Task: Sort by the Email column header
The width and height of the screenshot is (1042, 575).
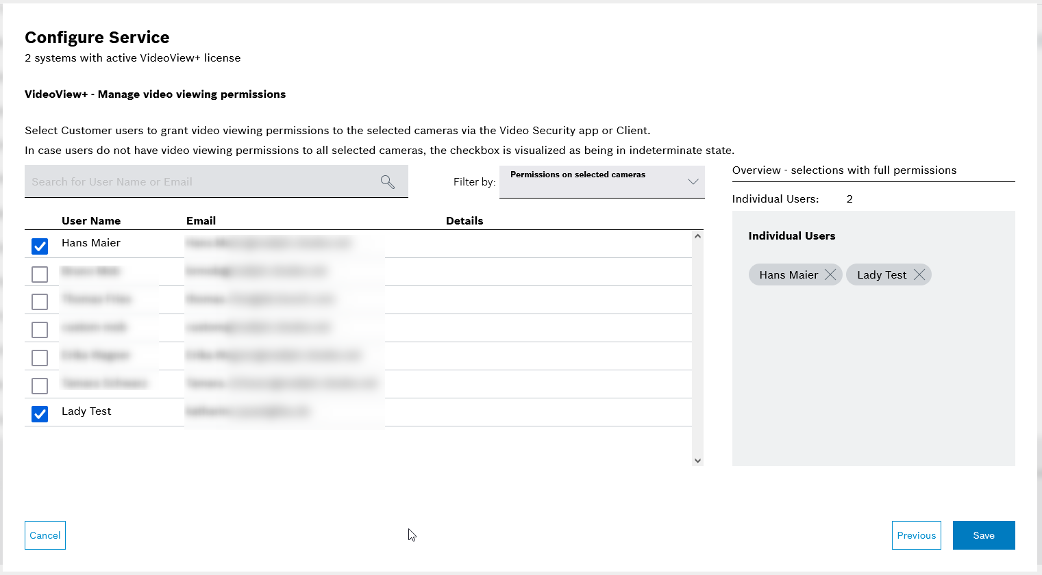Action: point(201,220)
